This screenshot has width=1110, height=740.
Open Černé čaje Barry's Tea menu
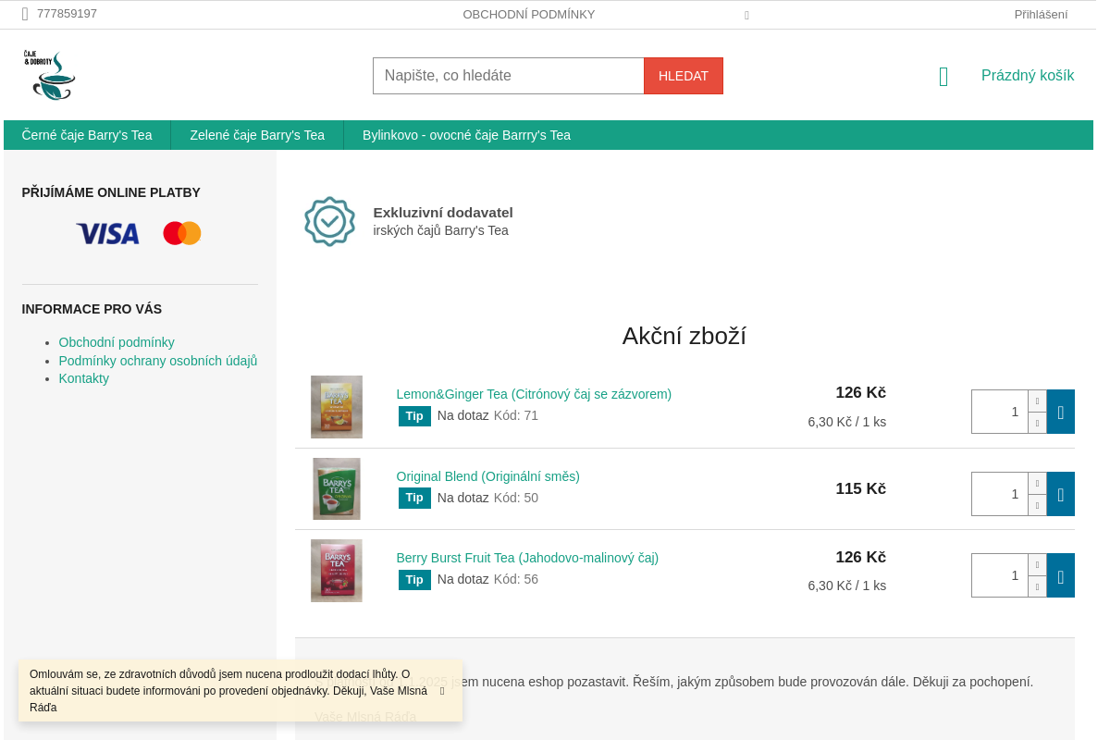[87, 135]
